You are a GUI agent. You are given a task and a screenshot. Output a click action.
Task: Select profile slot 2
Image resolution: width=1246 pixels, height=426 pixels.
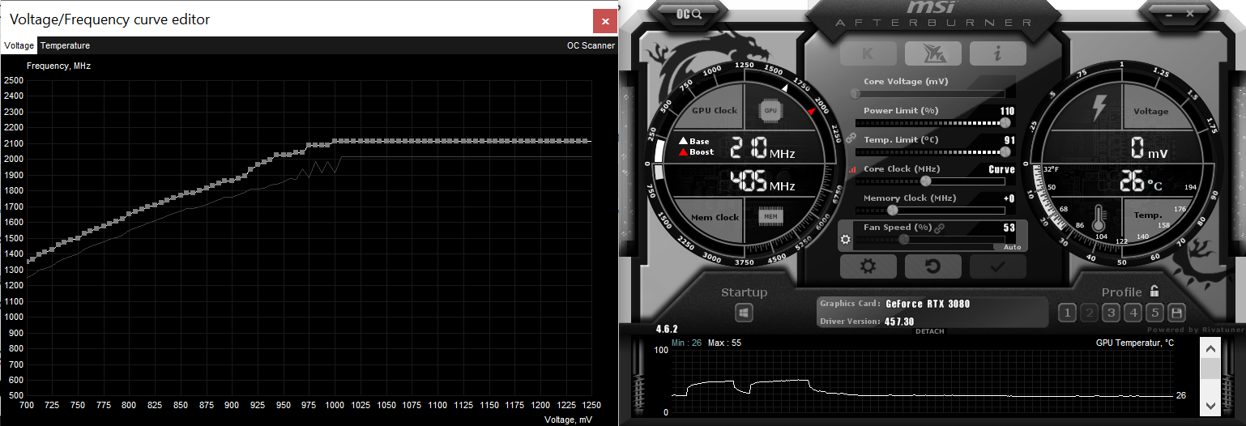1089,313
